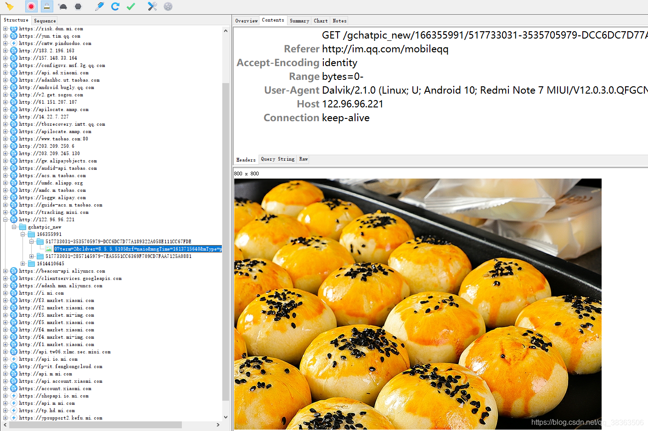Click globe icon beside https://loggw.alipay.com
Screen dimensions: 648x431
[x=14, y=198]
